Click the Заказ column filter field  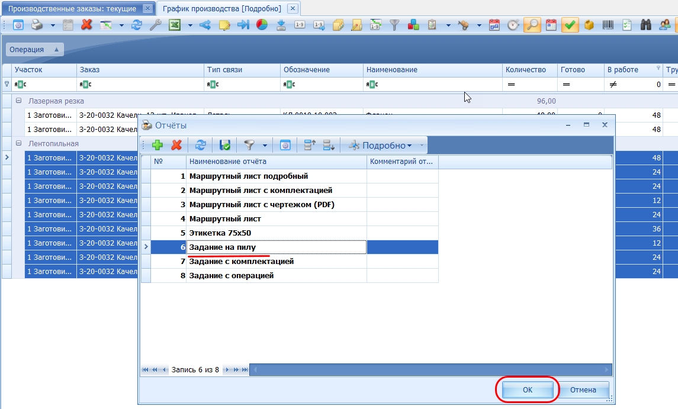pos(140,84)
